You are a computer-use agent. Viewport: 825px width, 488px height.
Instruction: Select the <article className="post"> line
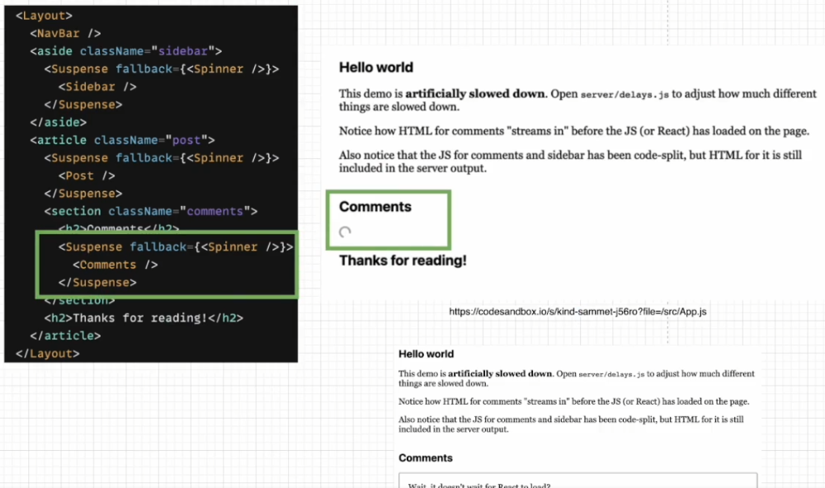(x=122, y=140)
